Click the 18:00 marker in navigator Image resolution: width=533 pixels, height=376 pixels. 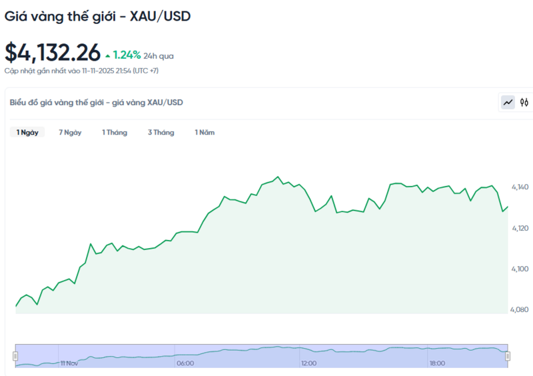pyautogui.click(x=437, y=363)
